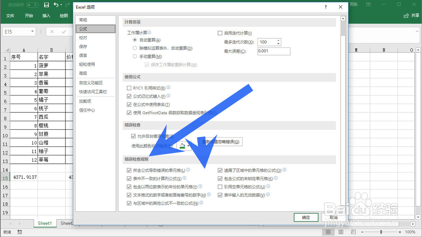Click 取消 button in options dialog
The width and height of the screenshot is (422, 237).
coord(333,217)
